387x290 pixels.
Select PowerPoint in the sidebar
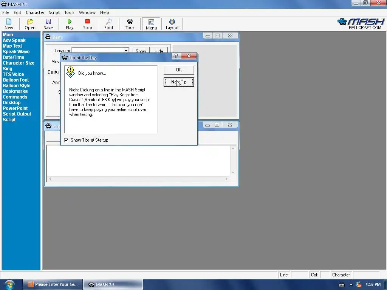point(15,108)
